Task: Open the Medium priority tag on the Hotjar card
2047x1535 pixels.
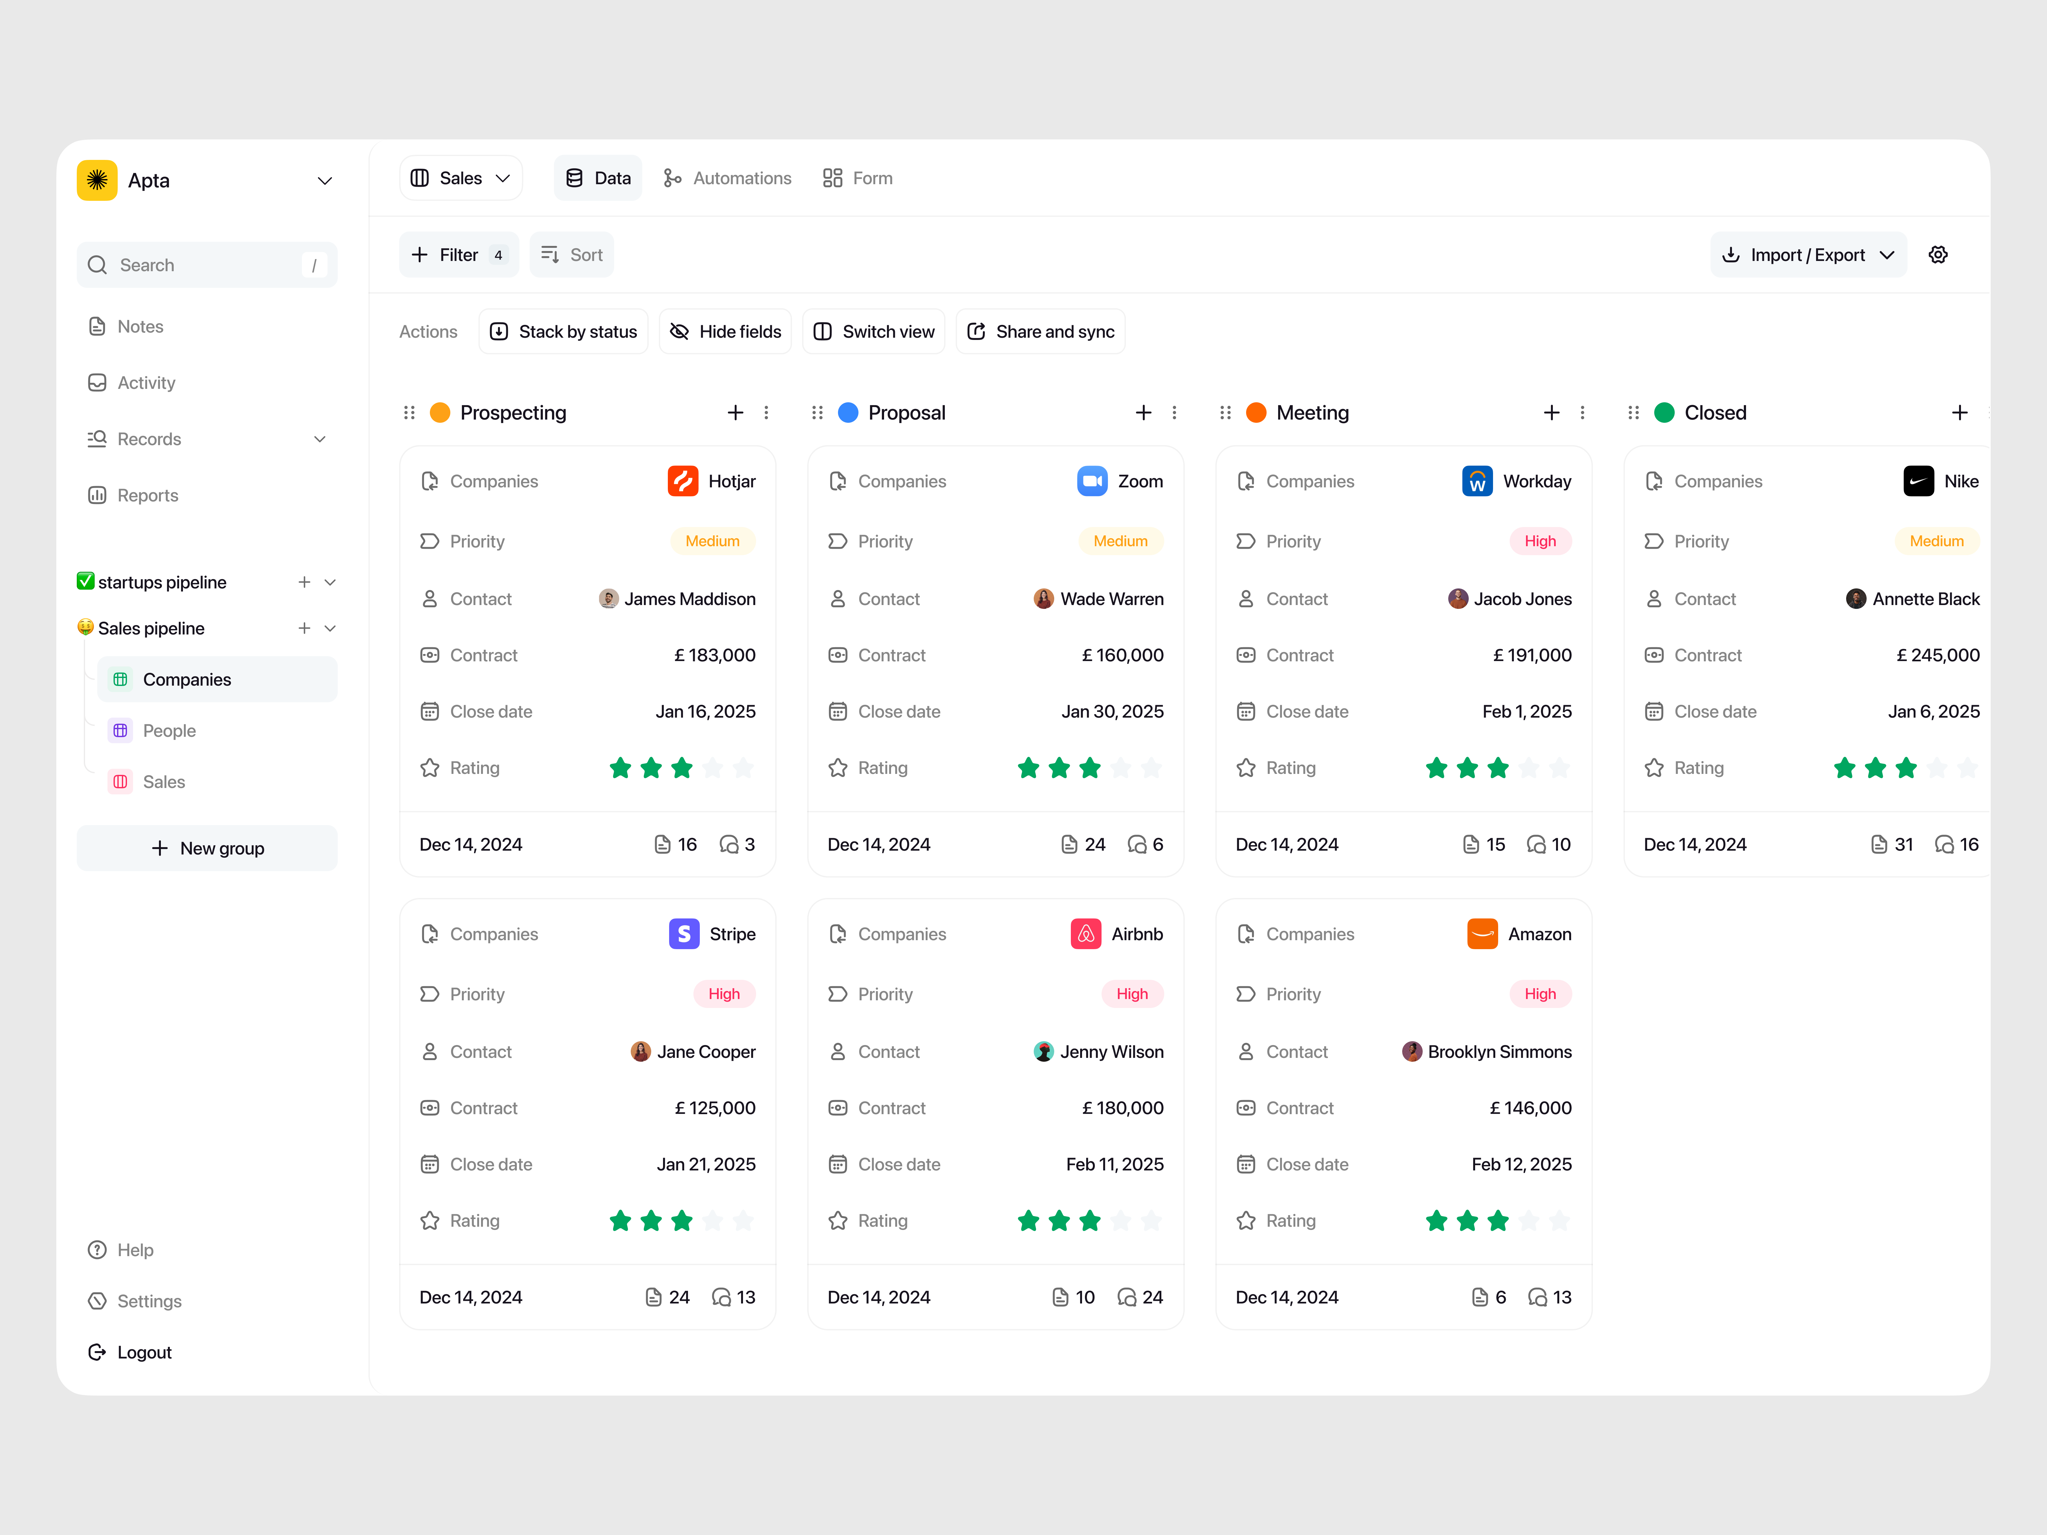Action: coord(713,541)
